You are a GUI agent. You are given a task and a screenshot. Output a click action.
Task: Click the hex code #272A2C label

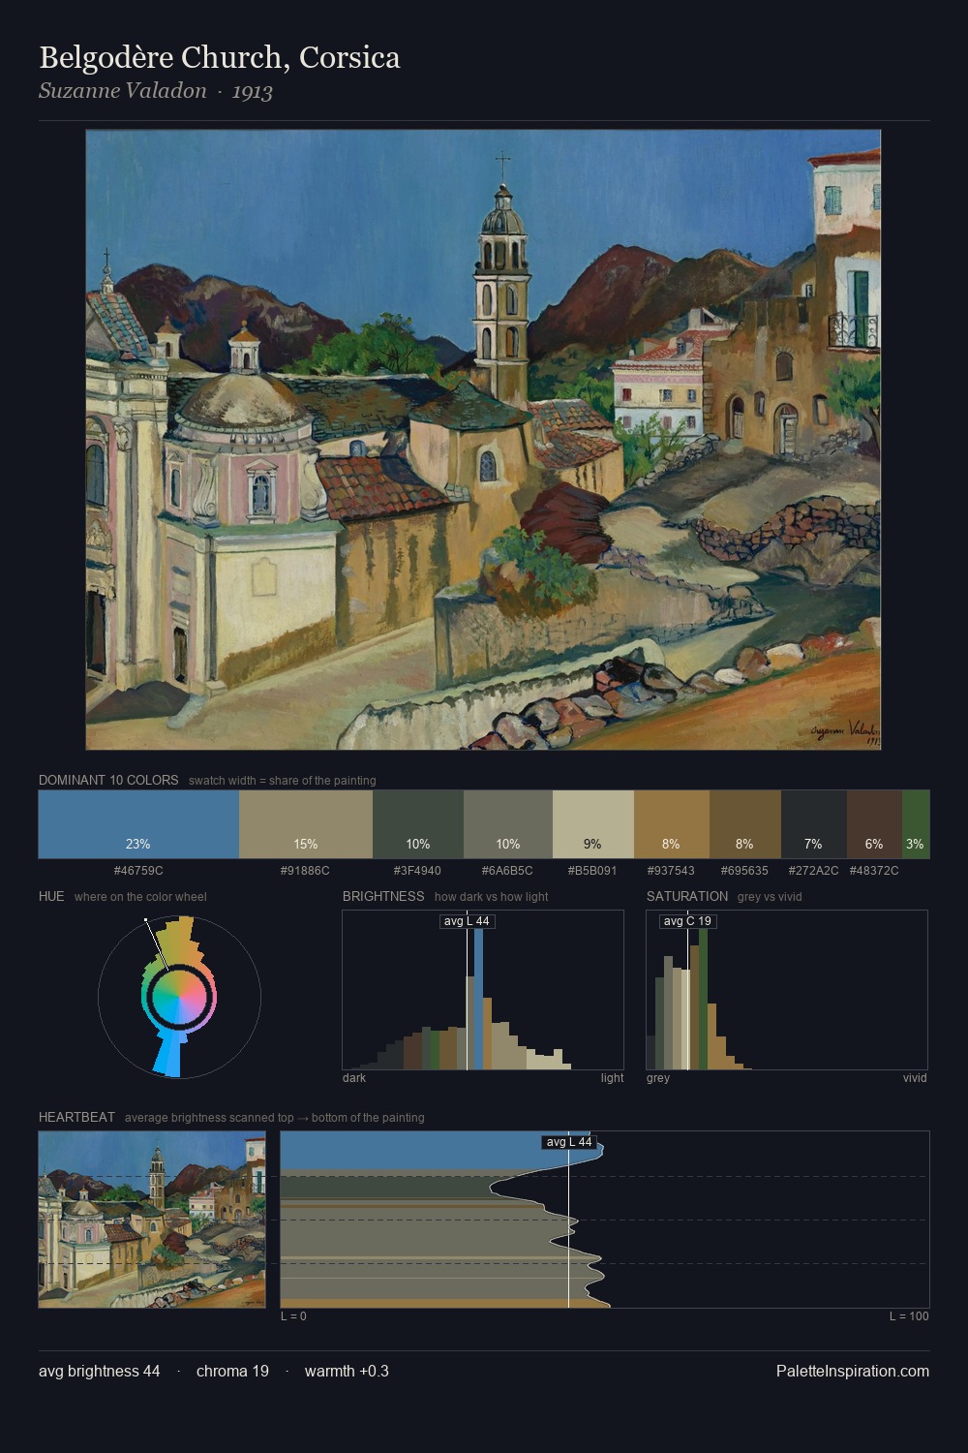(813, 871)
